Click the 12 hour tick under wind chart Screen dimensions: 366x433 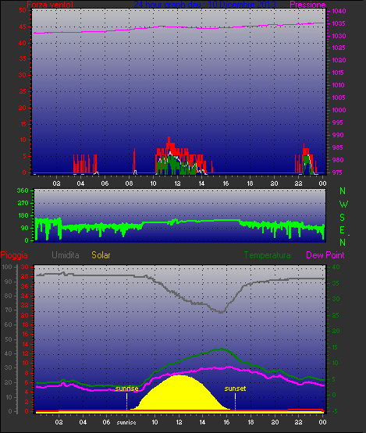point(177,183)
